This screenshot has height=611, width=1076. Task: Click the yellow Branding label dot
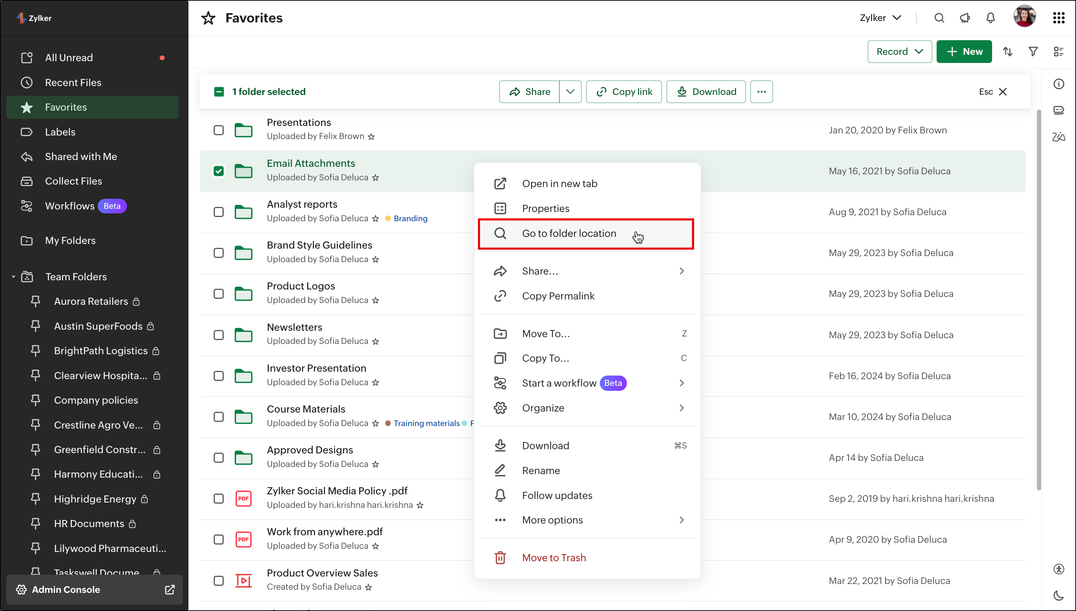[x=388, y=218]
